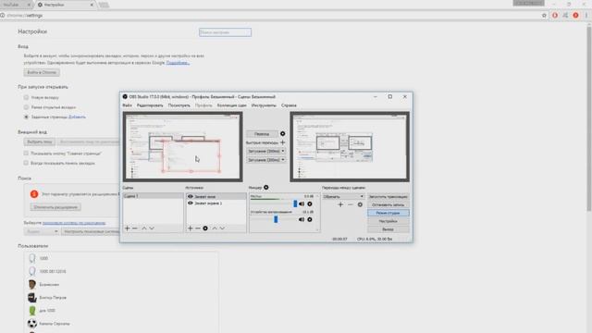This screenshot has width=592, height=333.
Task: Open playback device channel gear settings
Action: [310, 219]
